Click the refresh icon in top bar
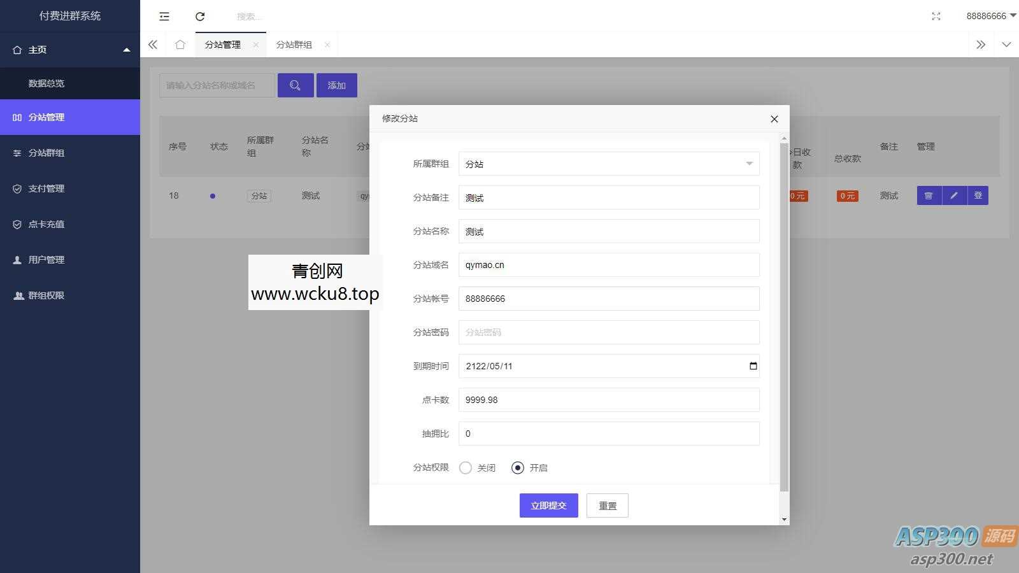1019x573 pixels. point(200,17)
